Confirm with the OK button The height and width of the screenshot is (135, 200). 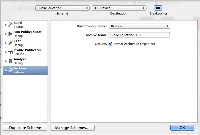click(x=182, y=128)
